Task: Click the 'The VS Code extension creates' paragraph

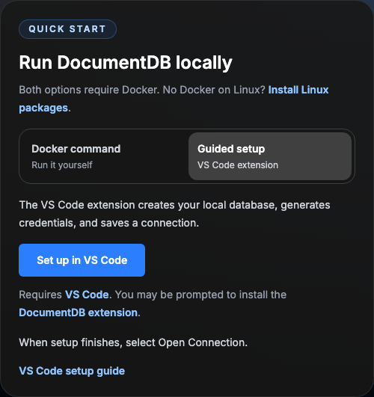Action: (174, 214)
